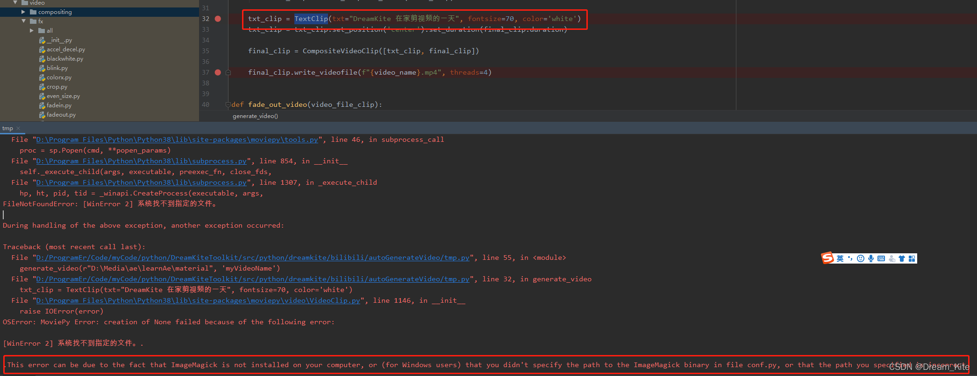Toggle Sogou punctuation mode button
977x376 pixels.
[x=850, y=258]
